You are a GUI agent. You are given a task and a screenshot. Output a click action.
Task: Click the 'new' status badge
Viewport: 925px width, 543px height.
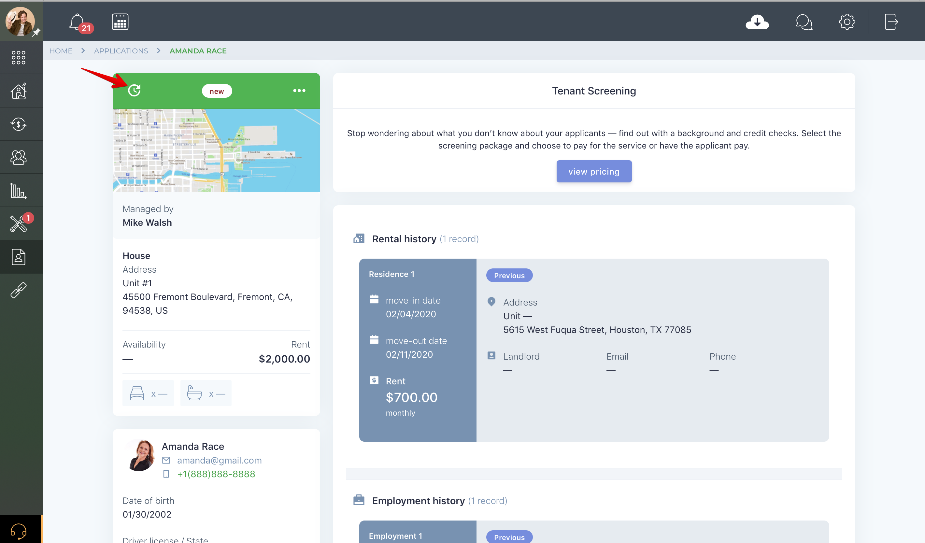(217, 91)
